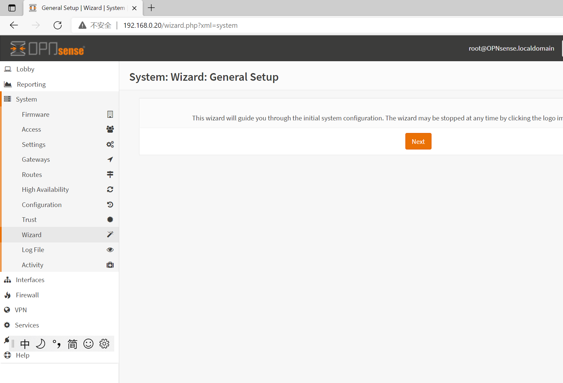Click the Firmware building icon

(x=110, y=114)
